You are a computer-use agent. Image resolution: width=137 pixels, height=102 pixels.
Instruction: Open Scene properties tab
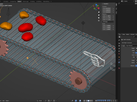pyautogui.click(x=119, y=51)
